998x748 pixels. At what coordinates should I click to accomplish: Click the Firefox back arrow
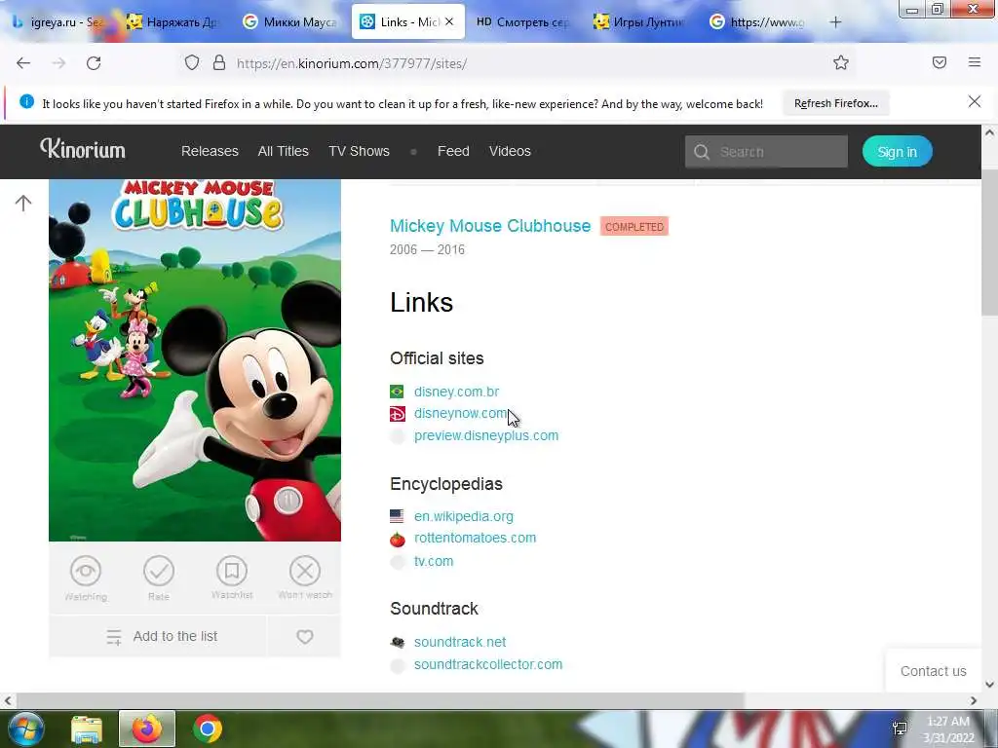23,63
